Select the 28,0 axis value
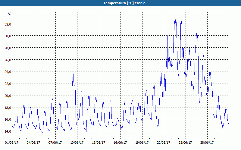Image resolution: width=241 pixels, height=150 pixels. pos(8,48)
